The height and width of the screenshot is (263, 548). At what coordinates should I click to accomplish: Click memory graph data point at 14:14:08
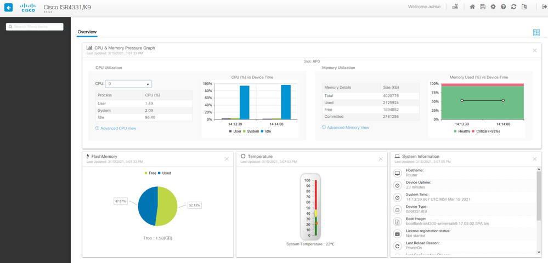[x=503, y=100]
